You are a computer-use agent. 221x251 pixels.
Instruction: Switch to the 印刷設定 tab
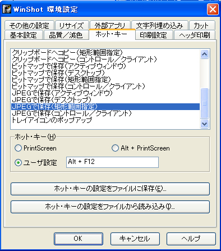[x=153, y=35]
